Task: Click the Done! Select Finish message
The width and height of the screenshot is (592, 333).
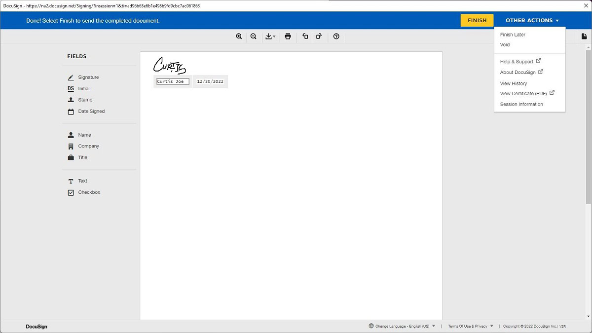Action: (93, 21)
